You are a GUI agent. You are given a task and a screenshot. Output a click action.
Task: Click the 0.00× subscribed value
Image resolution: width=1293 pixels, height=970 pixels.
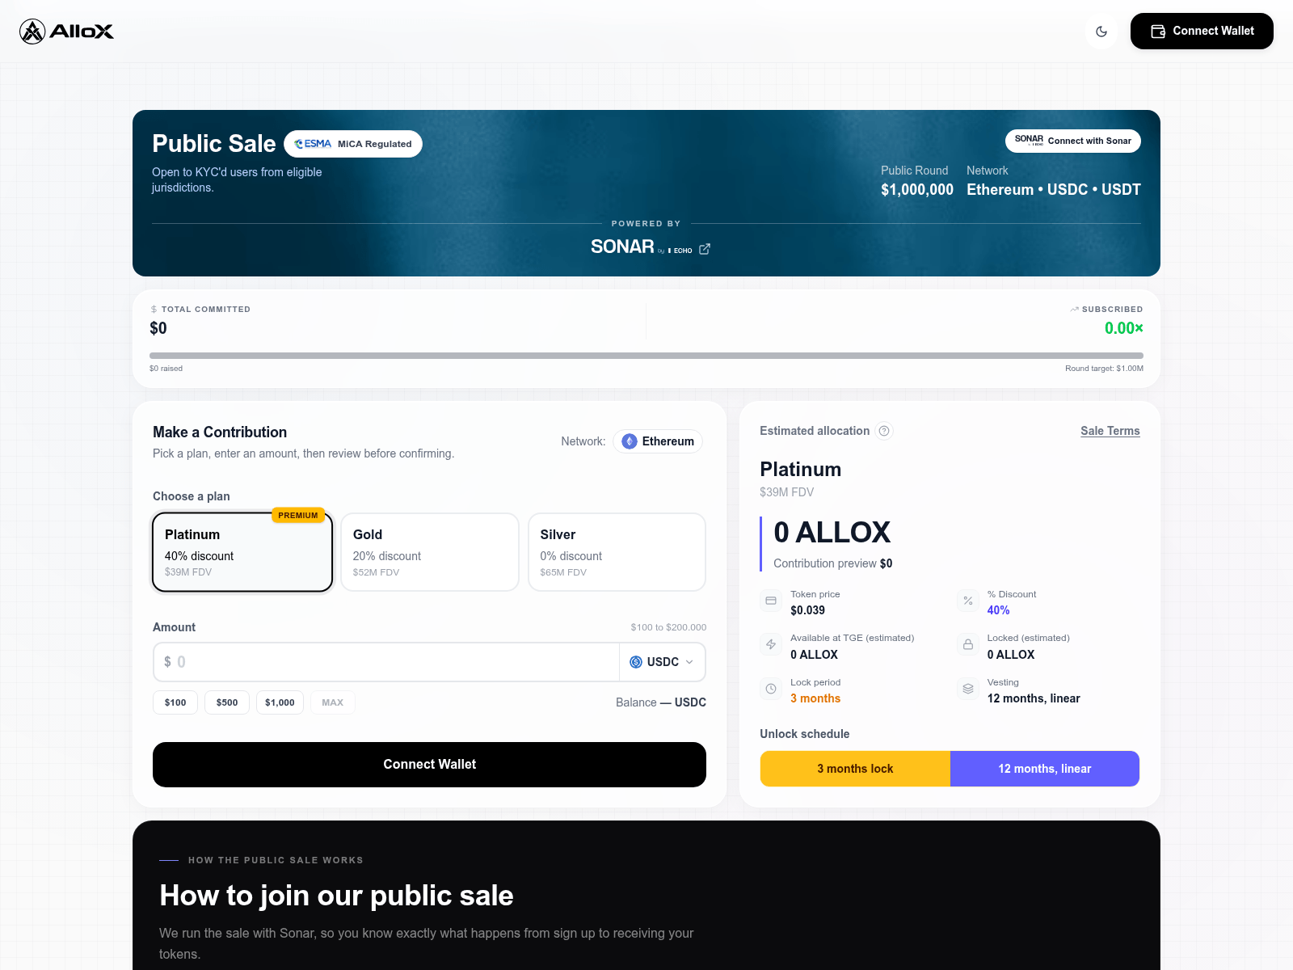point(1124,328)
